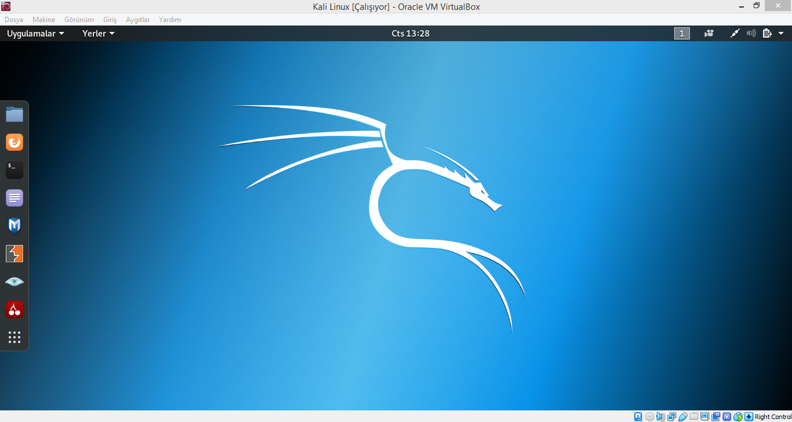The height and width of the screenshot is (422, 792).
Task: Open CherryTree notes from the dock
Action: pyautogui.click(x=15, y=309)
